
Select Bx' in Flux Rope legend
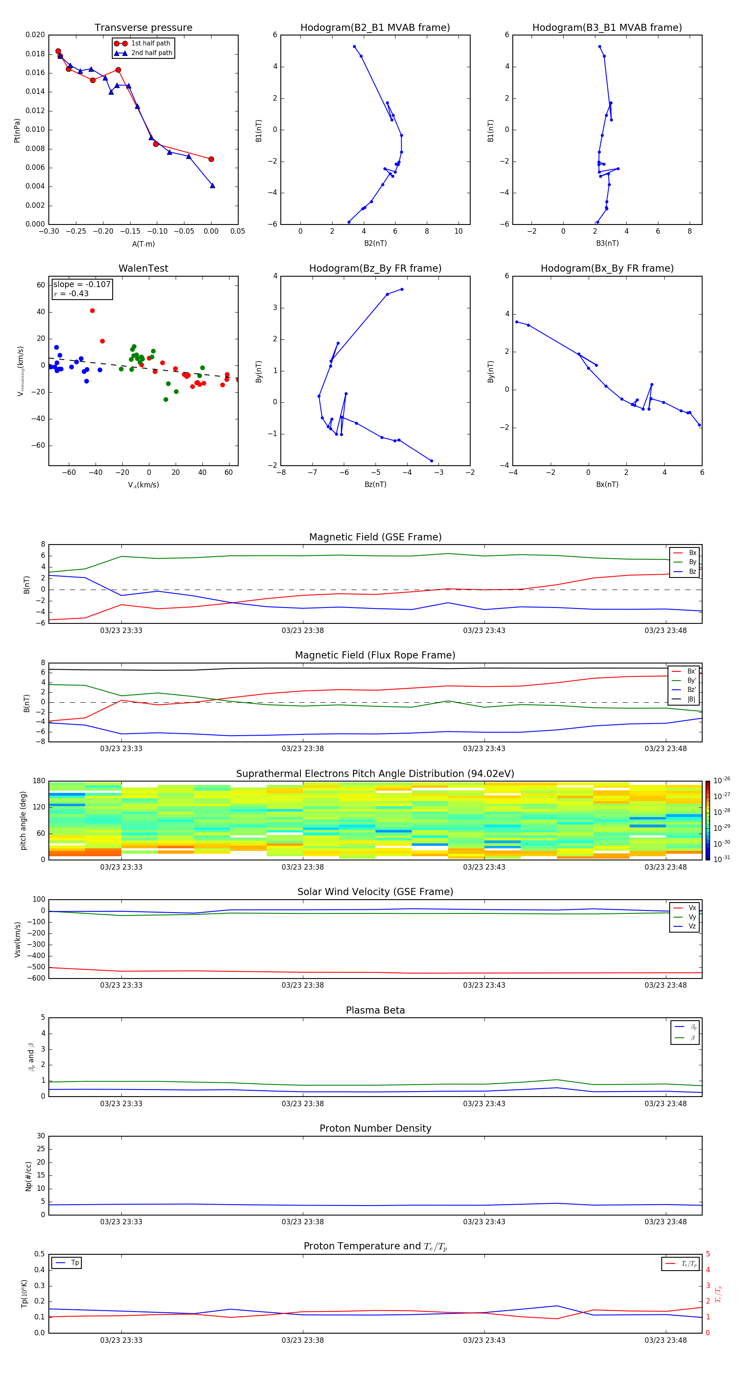pyautogui.click(x=684, y=671)
